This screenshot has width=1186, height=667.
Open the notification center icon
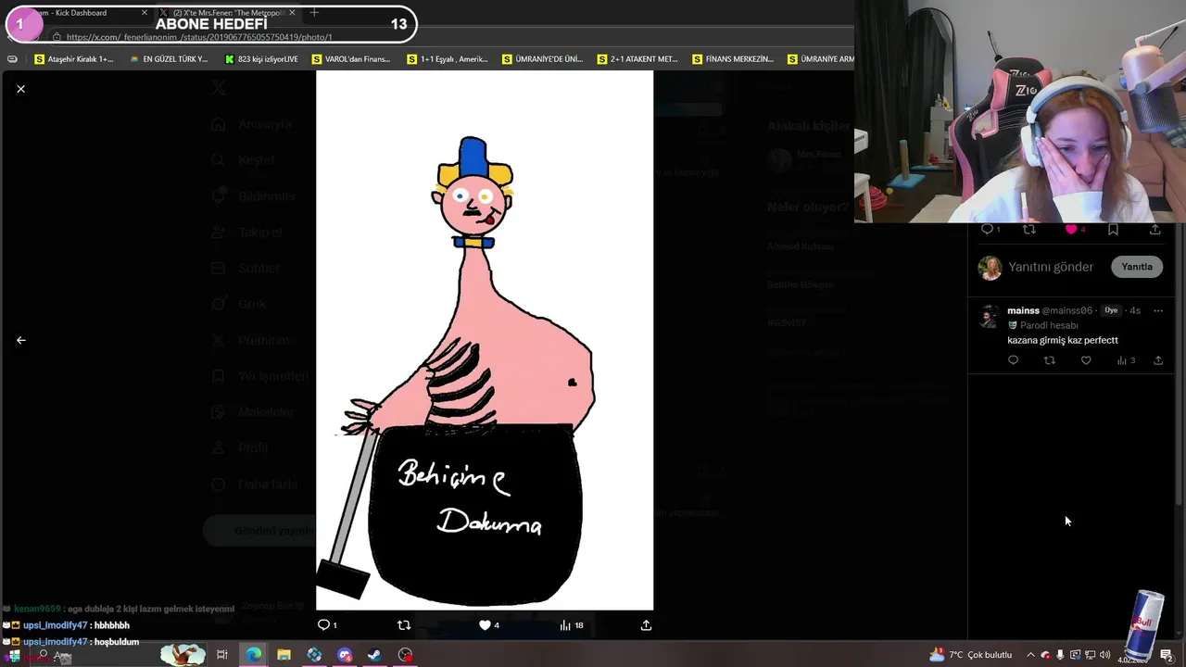(1167, 655)
